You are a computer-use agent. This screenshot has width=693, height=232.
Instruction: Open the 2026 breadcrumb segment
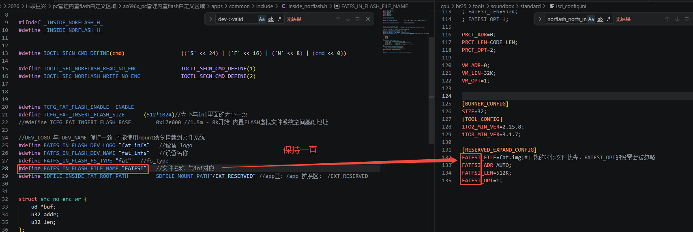(13, 6)
